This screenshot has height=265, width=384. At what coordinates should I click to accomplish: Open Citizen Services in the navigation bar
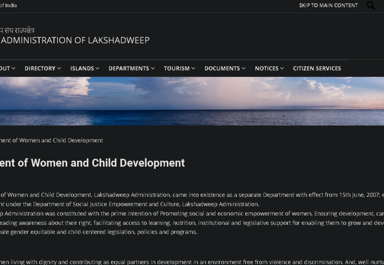coord(317,68)
